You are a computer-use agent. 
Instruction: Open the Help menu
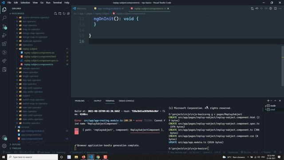point(67,3)
